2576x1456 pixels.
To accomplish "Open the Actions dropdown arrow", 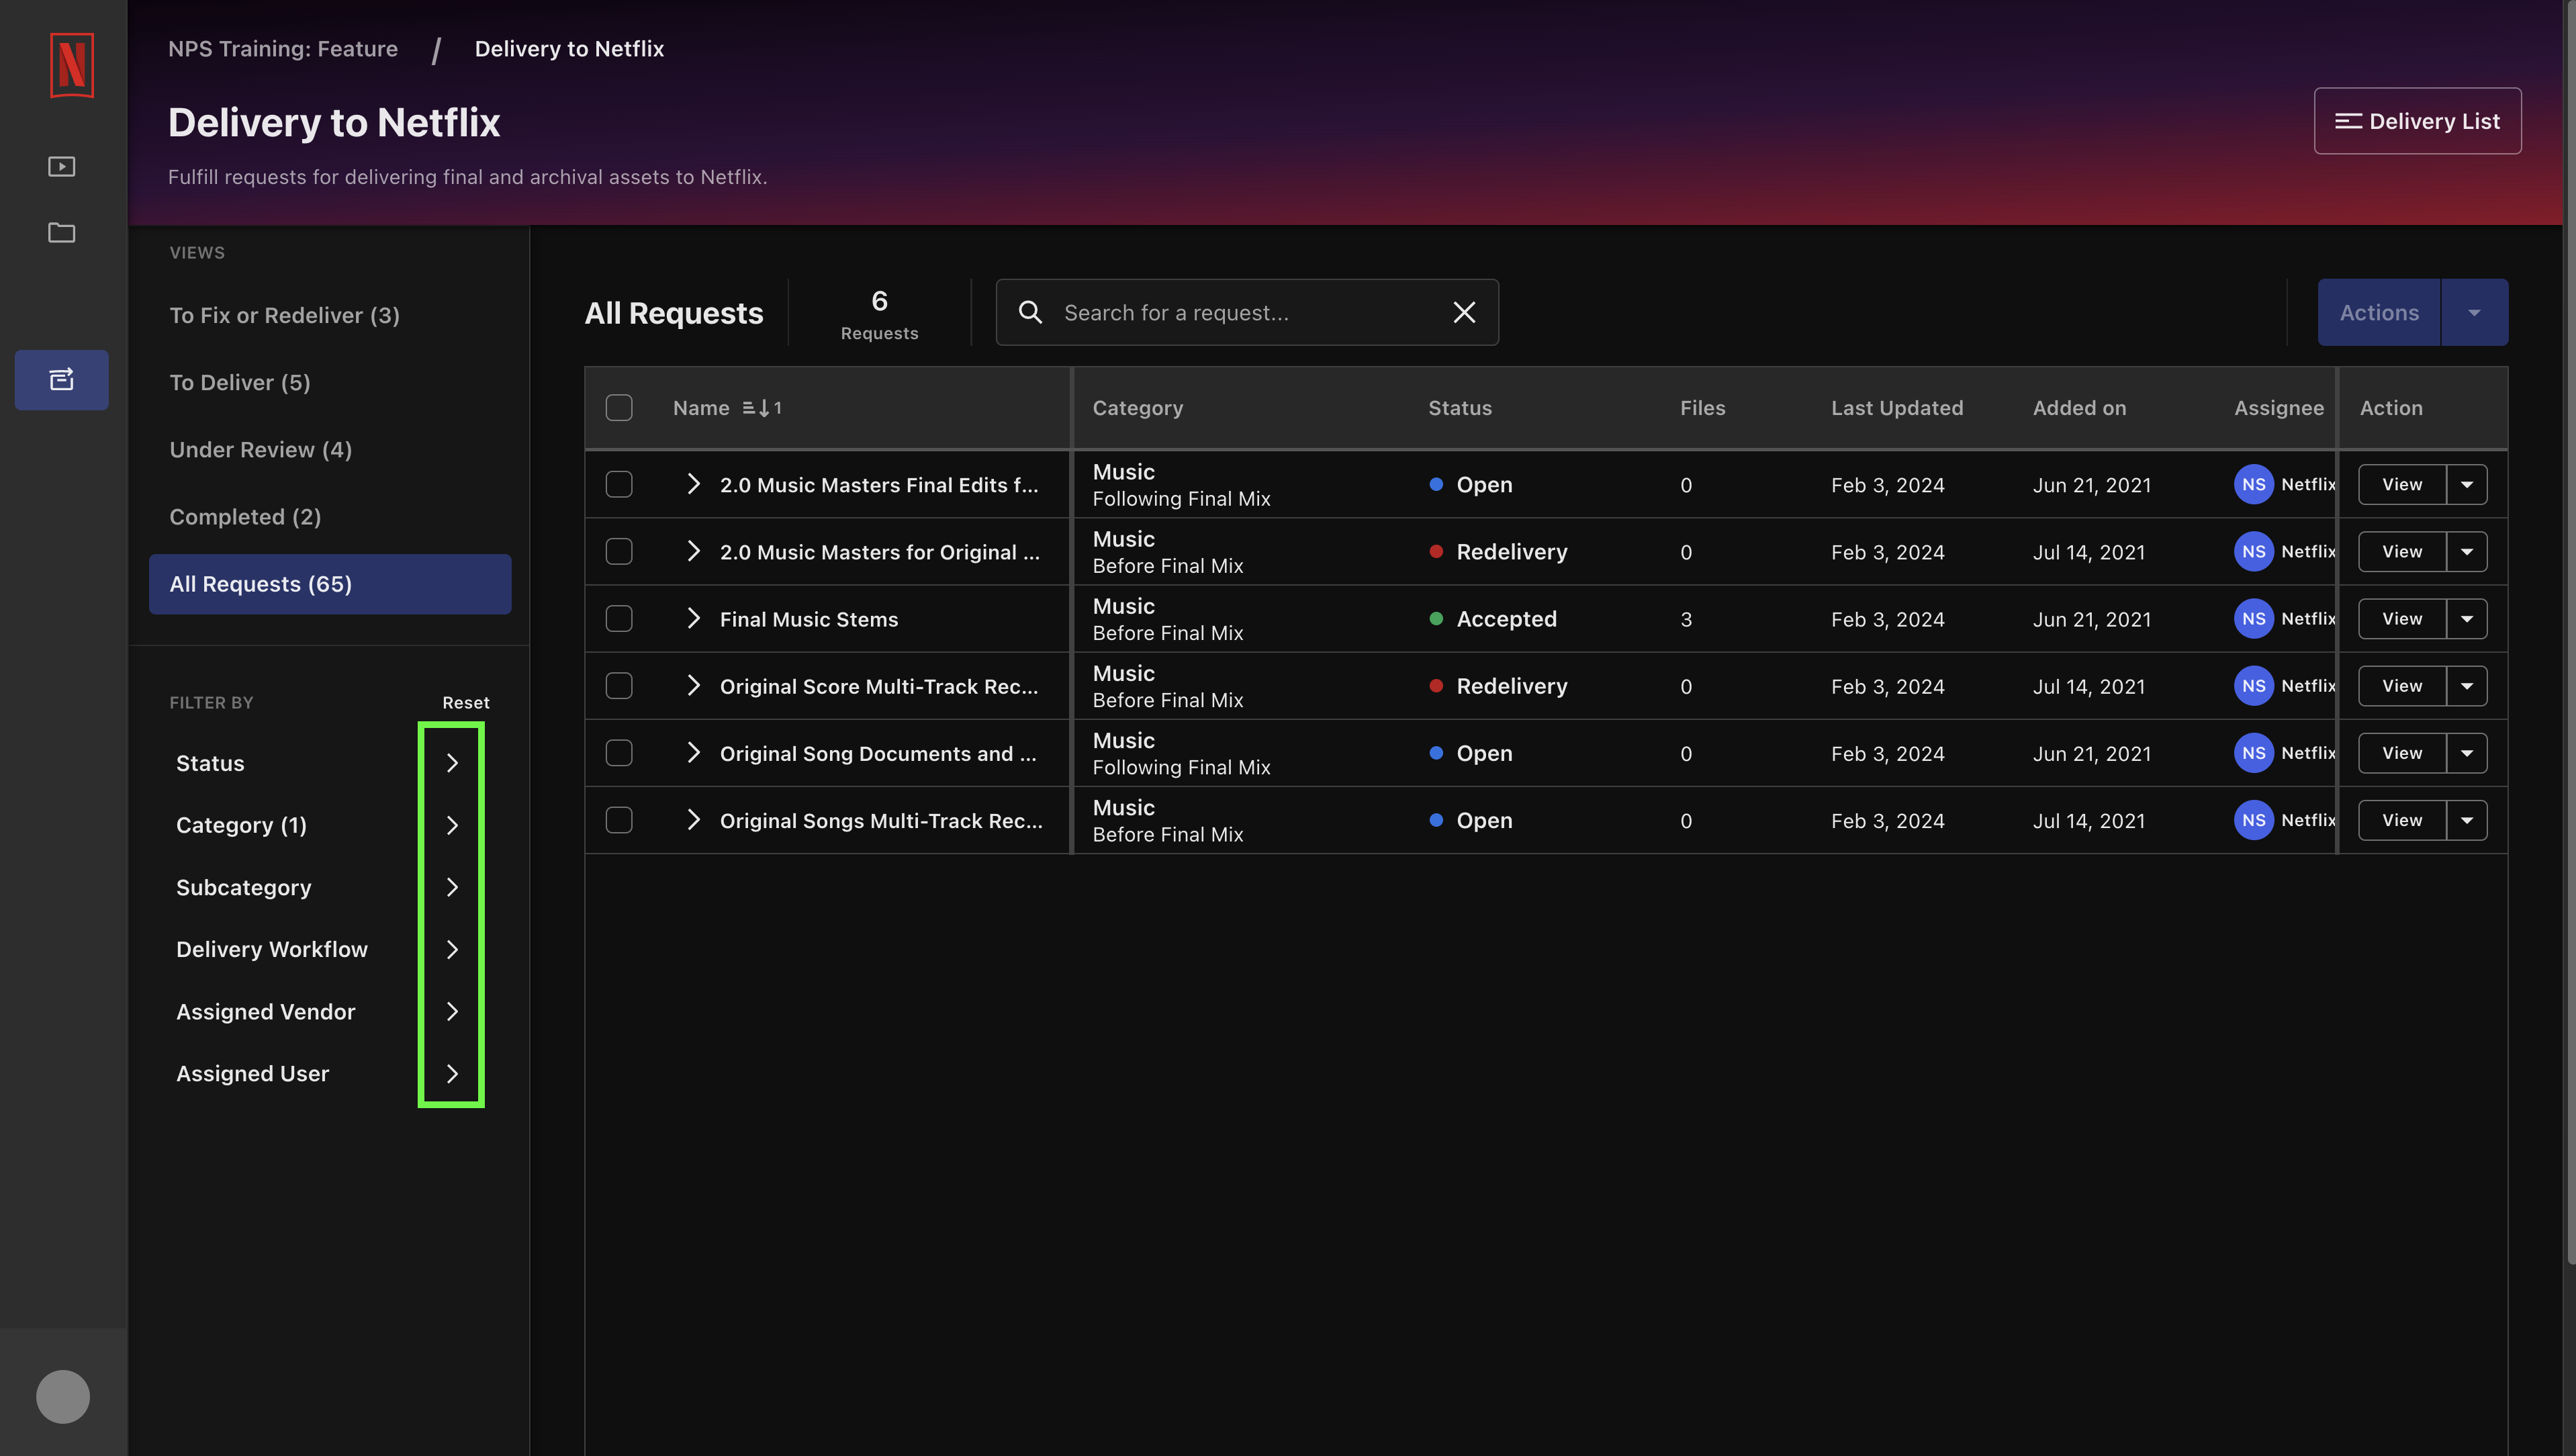I will click(2474, 312).
